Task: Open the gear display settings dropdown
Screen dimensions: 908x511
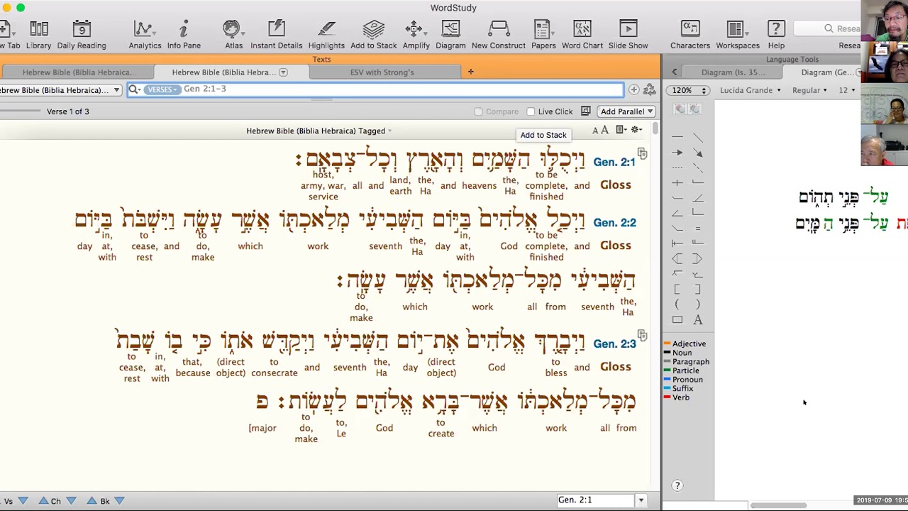Action: coord(636,130)
